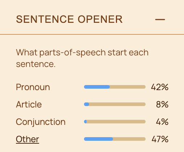Click the unfilled tan part of Article bar
This screenshot has width=184, height=152.
117,104
